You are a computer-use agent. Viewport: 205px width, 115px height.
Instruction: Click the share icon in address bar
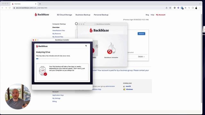click(167, 8)
